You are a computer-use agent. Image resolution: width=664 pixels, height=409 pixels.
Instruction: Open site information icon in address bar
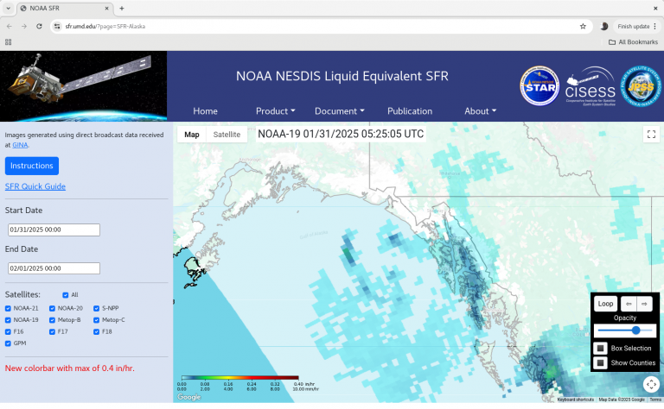click(57, 26)
